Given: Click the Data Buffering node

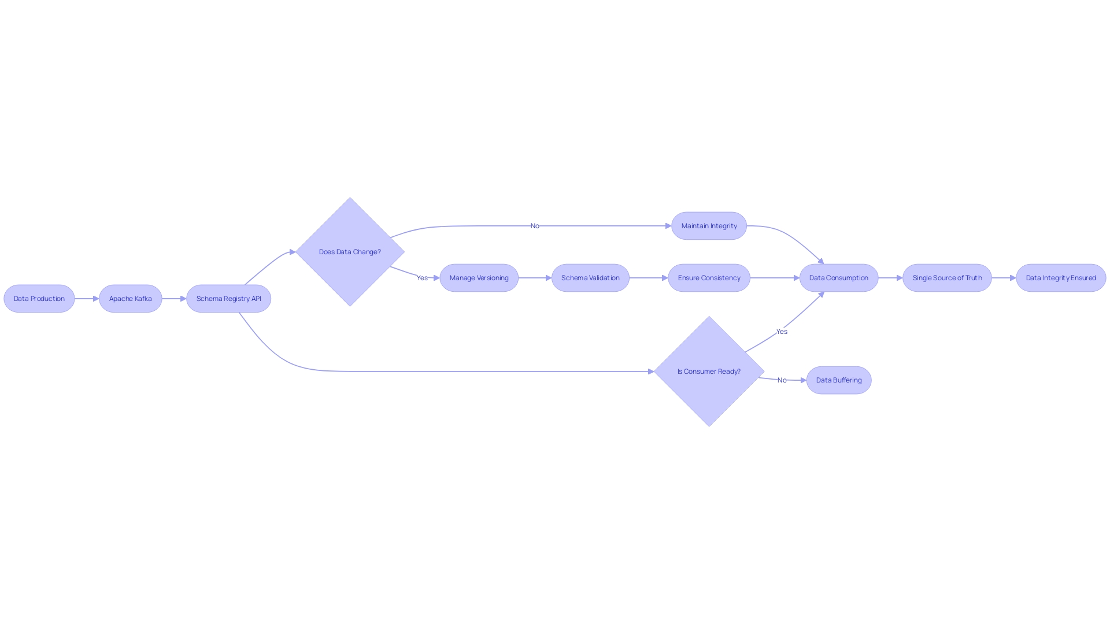Looking at the screenshot, I should (839, 380).
